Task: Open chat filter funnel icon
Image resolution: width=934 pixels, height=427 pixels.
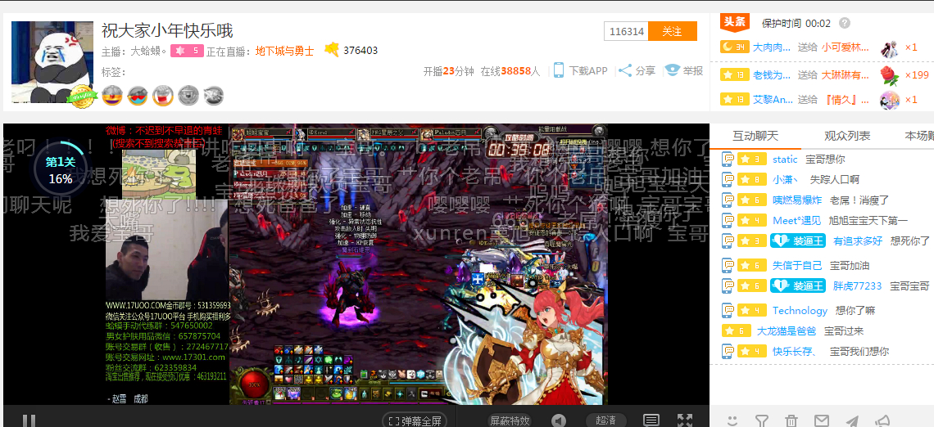Action: (761, 421)
